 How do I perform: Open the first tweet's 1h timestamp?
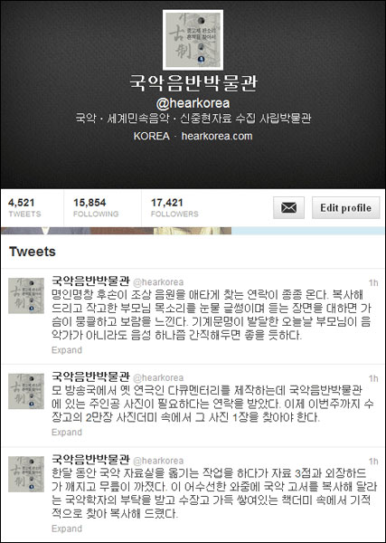point(373,283)
